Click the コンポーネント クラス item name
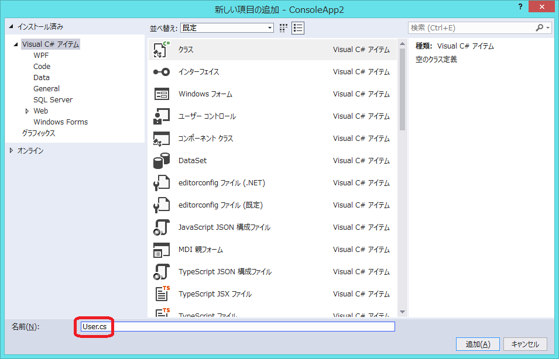559x359 pixels. click(x=205, y=139)
